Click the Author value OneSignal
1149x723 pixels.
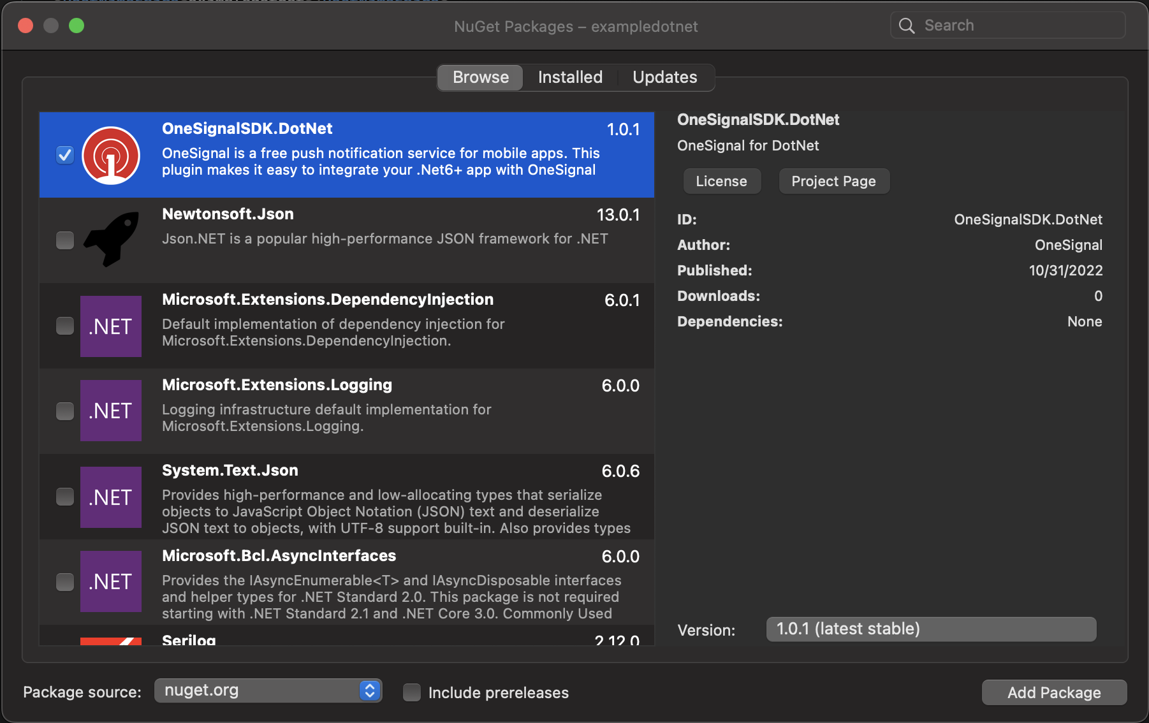tap(1068, 245)
